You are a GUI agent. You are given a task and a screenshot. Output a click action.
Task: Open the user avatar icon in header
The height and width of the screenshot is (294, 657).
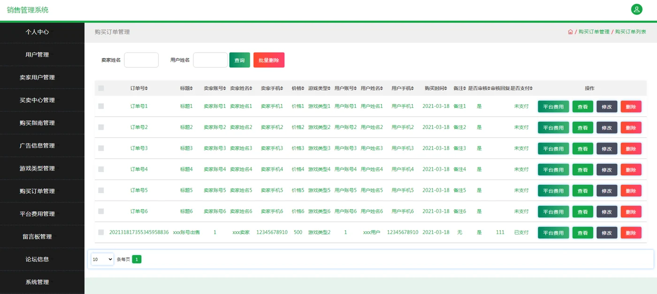637,9
